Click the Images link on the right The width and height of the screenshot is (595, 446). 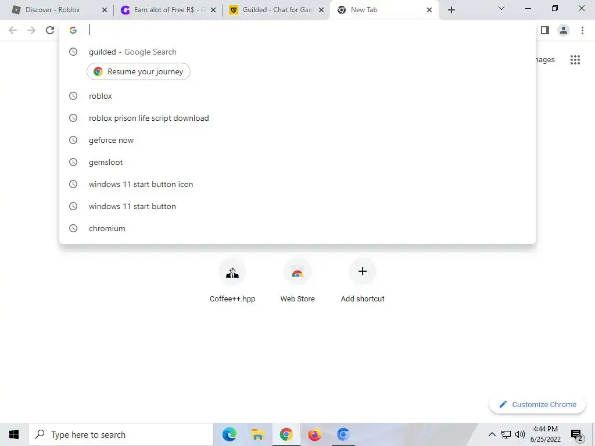point(545,60)
